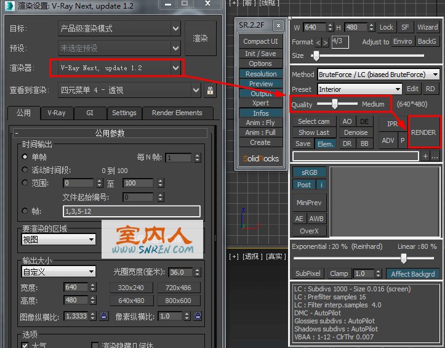Toggle the image aspect ratio lock icon
This screenshot has height=348, width=445.
(104, 316)
